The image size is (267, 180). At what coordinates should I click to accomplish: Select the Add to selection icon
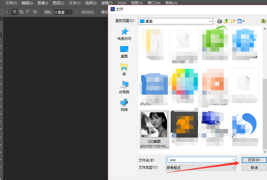[x=22, y=12]
